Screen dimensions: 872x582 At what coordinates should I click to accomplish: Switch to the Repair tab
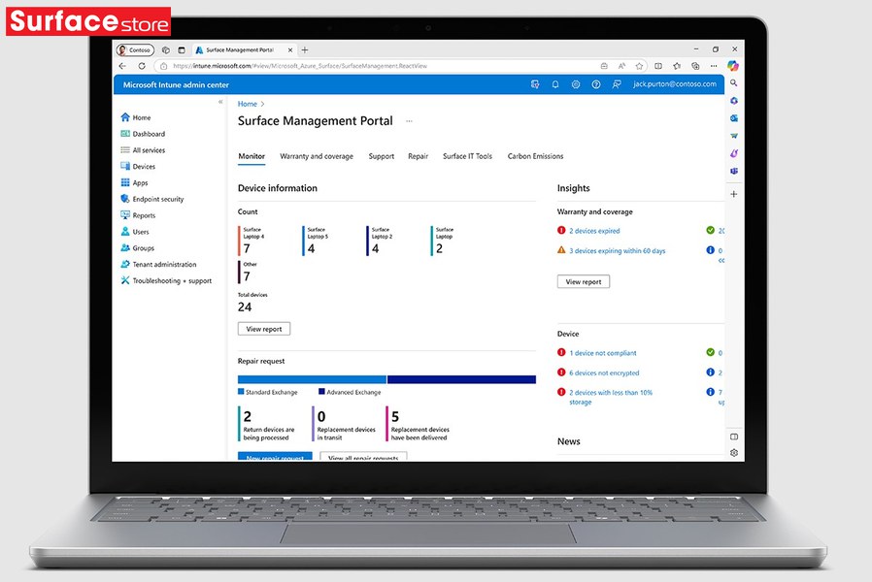click(419, 156)
